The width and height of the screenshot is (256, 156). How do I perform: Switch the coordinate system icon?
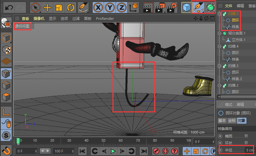coord(133,7)
